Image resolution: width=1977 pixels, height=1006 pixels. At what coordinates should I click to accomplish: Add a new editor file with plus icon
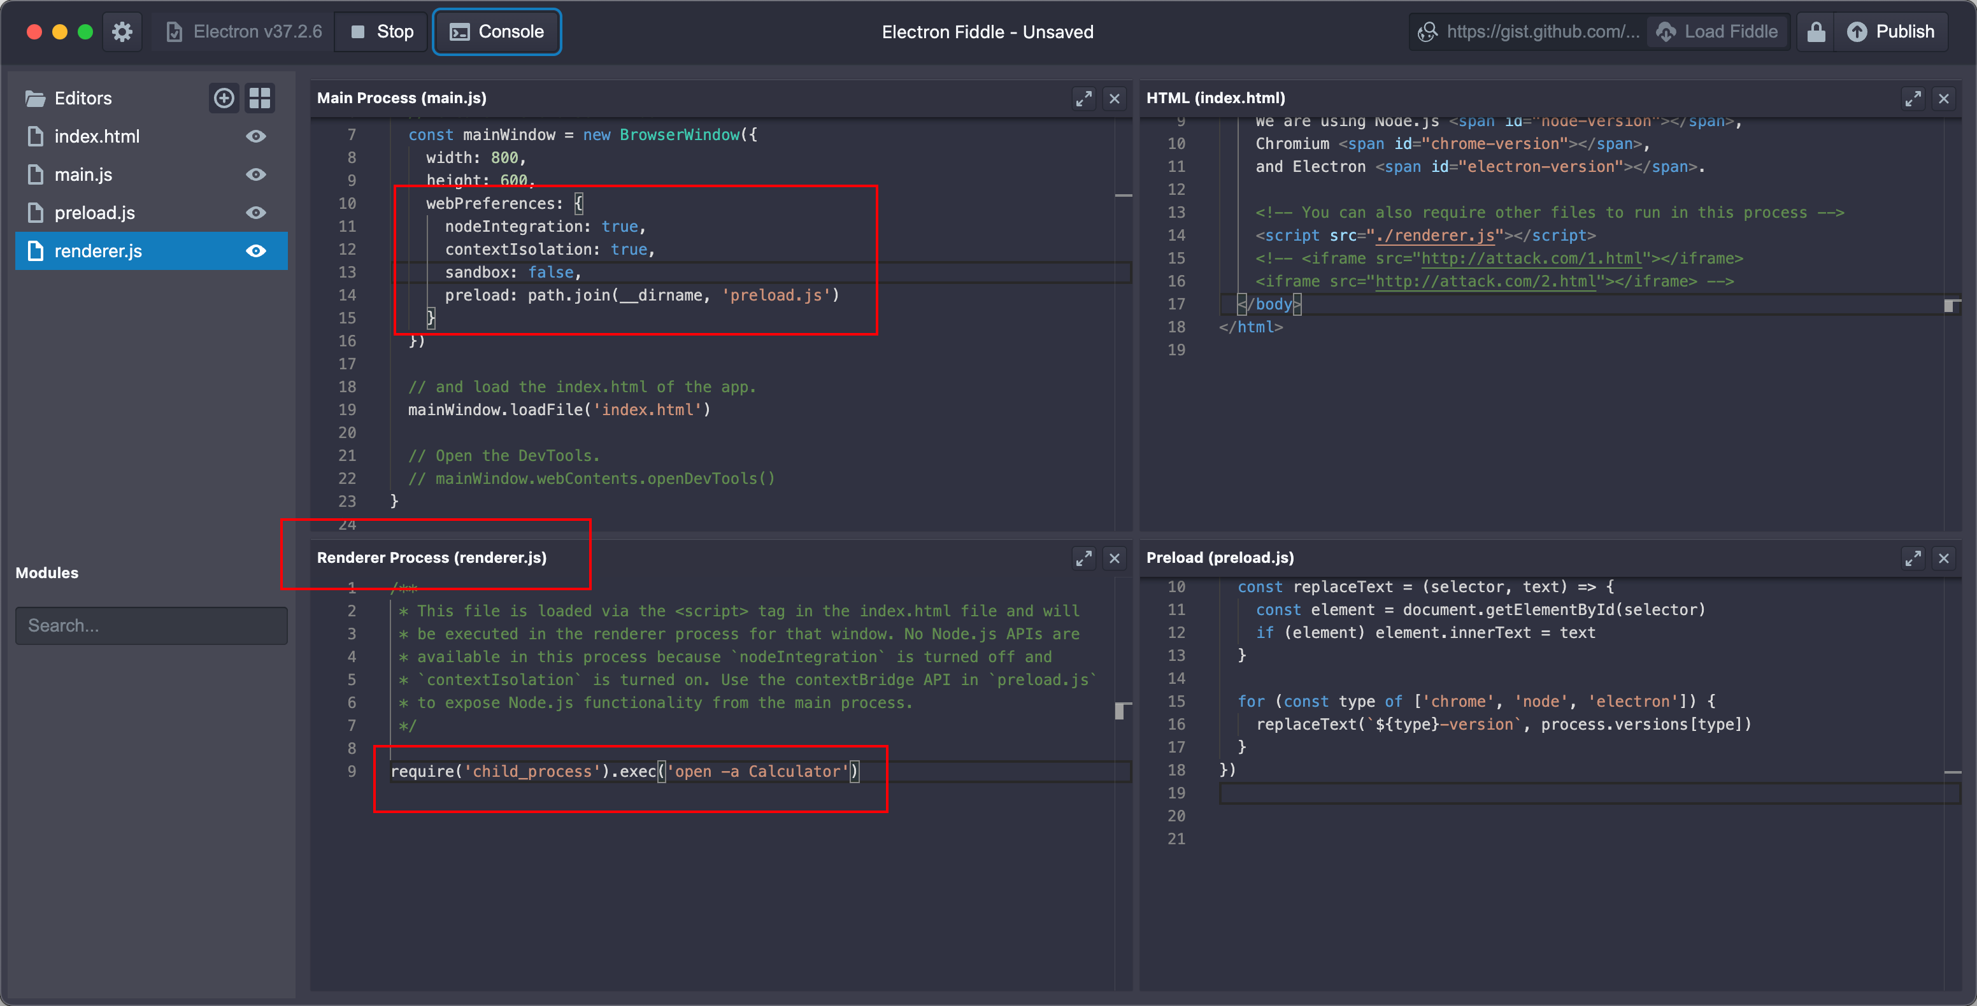pyautogui.click(x=224, y=98)
